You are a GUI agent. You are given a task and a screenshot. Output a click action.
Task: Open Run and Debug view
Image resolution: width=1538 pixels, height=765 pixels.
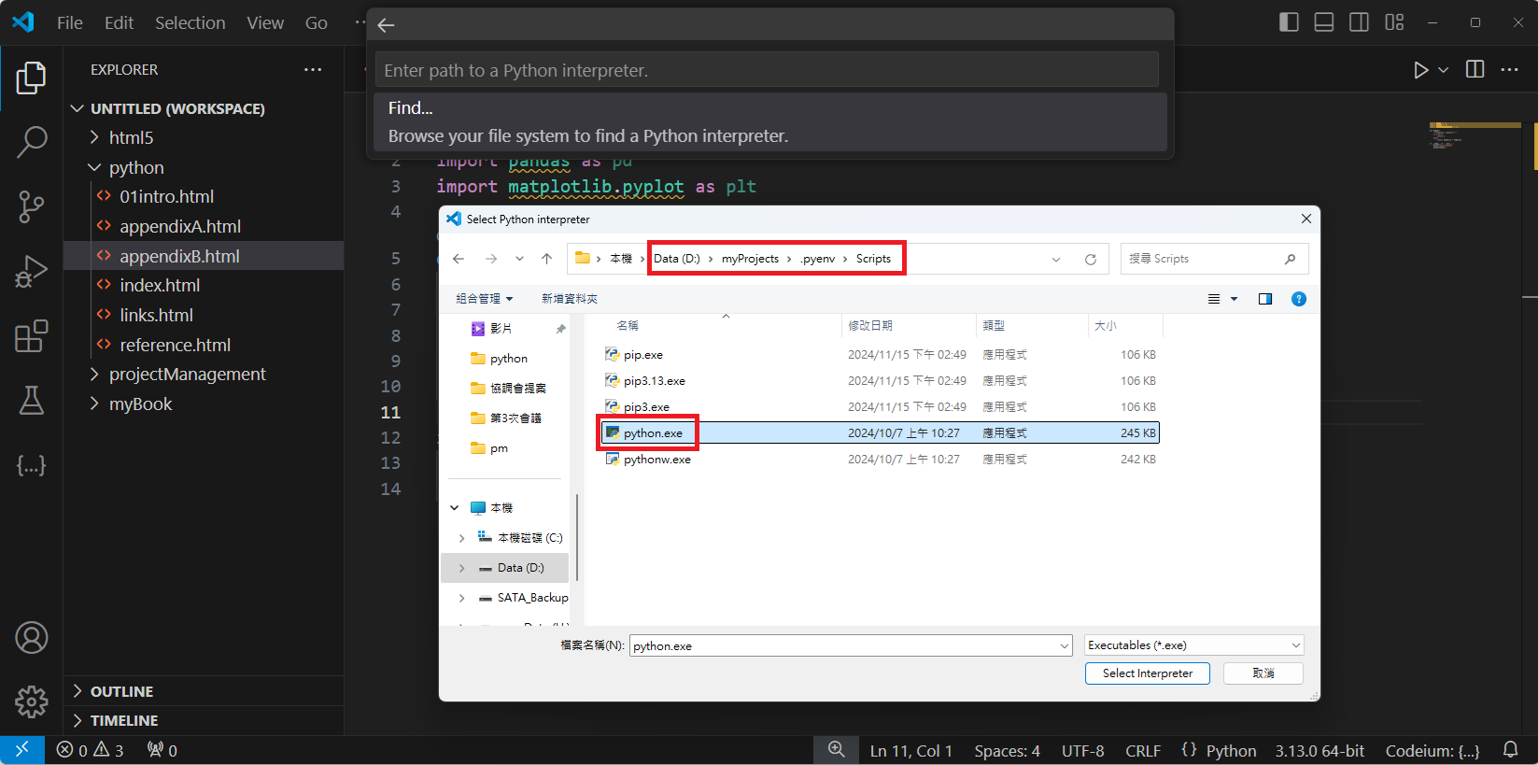[x=32, y=272]
